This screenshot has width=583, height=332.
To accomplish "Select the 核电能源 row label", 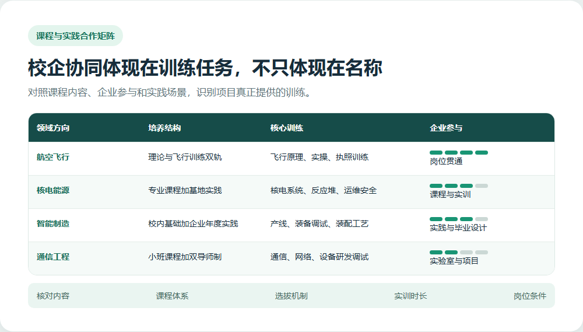I will pyautogui.click(x=53, y=190).
